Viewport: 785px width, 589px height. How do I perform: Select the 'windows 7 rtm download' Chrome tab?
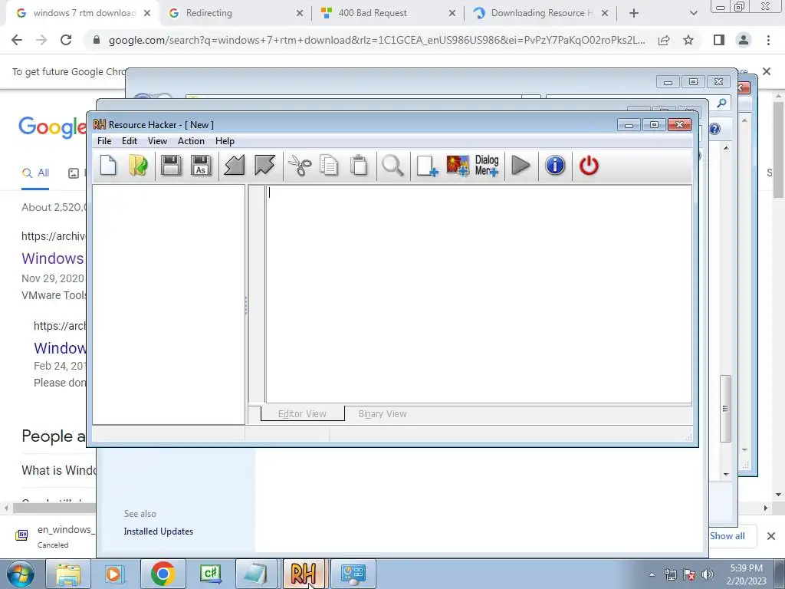tap(84, 13)
